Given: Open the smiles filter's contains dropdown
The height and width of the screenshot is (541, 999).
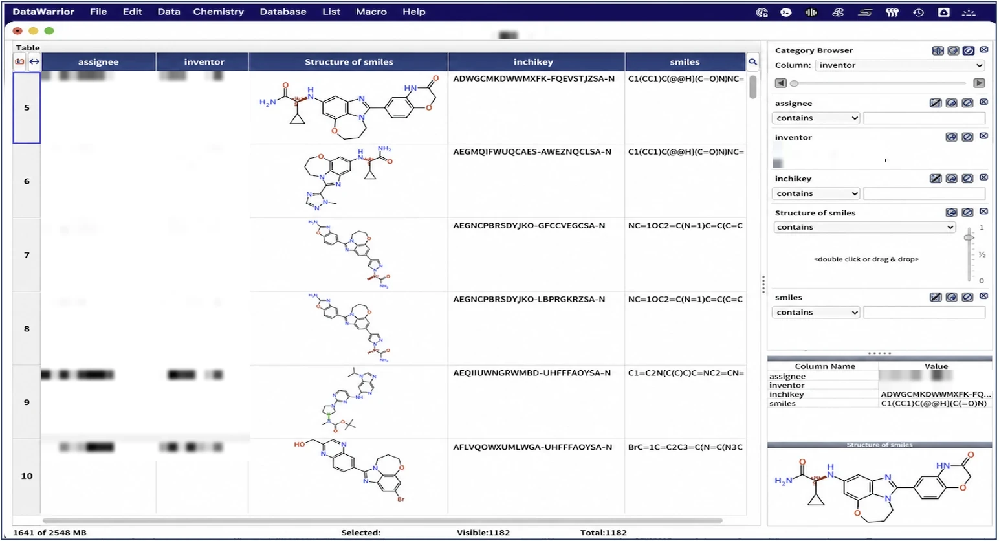Looking at the screenshot, I should pos(816,313).
